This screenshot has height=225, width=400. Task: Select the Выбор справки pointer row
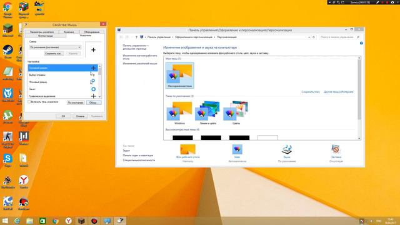(62, 75)
